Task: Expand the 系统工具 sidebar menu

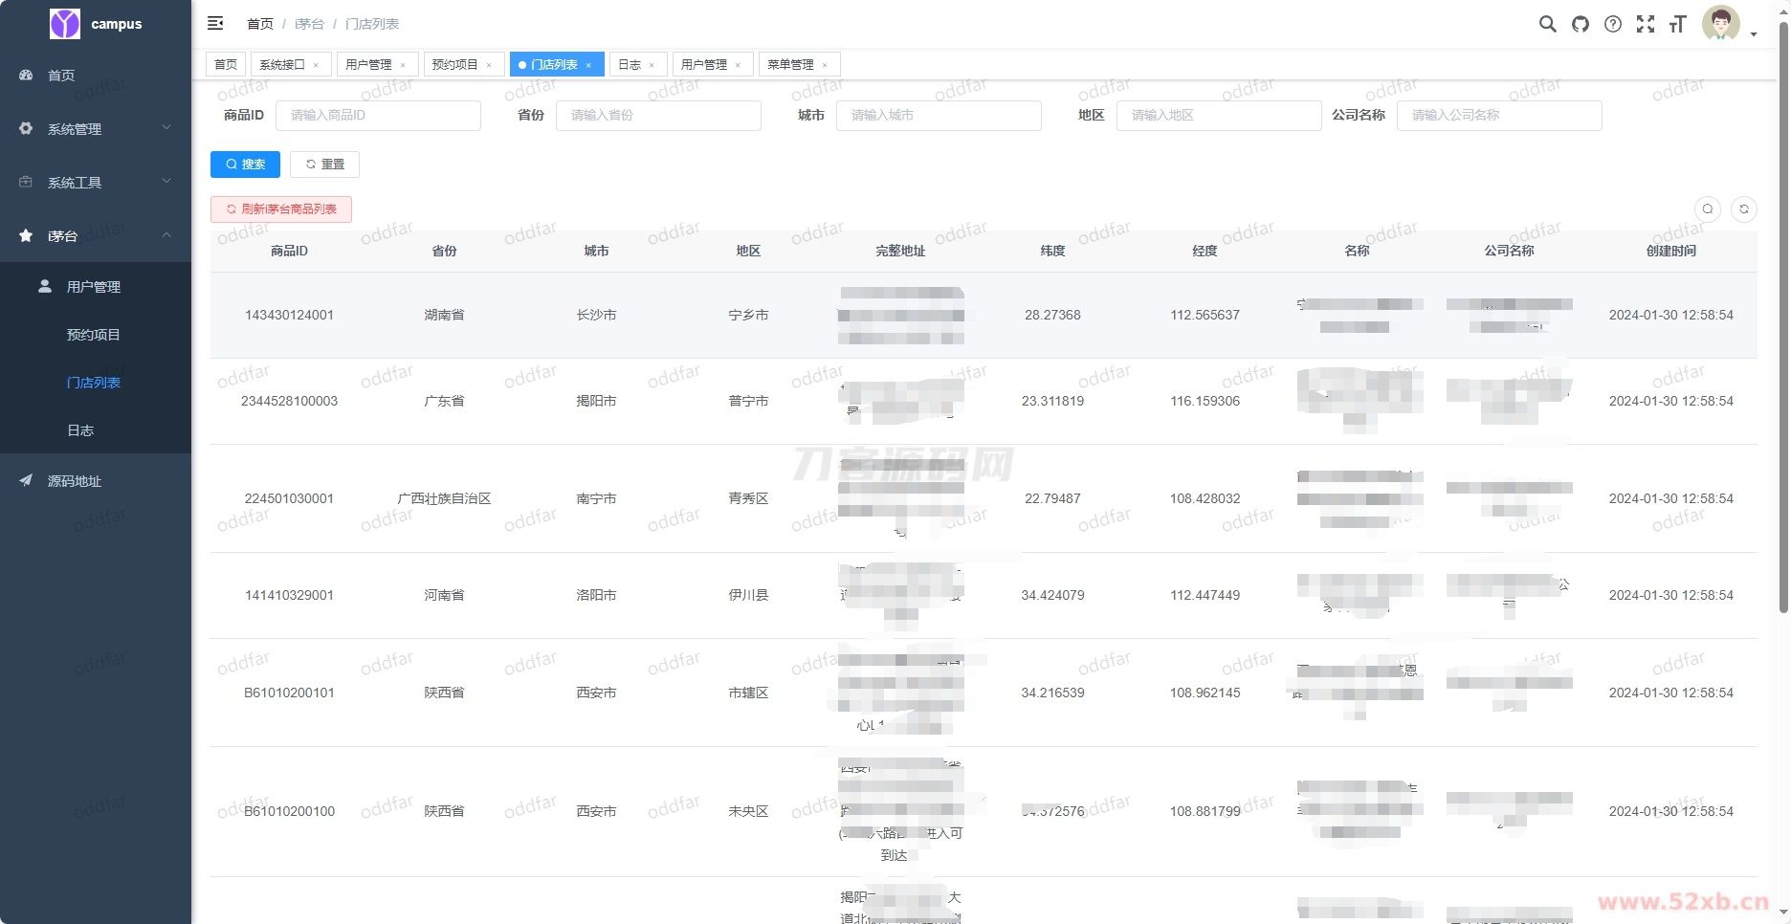Action: [96, 182]
